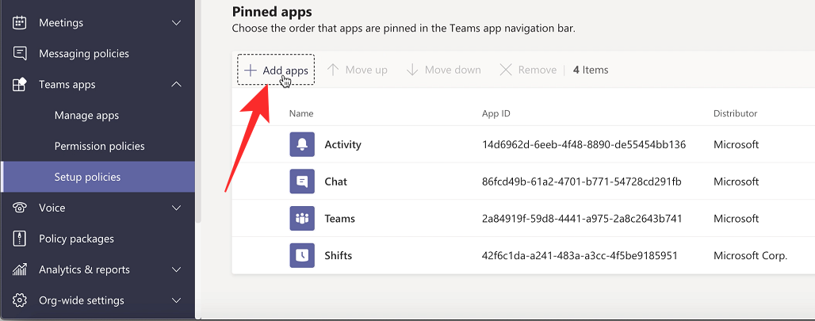Click App ID 2a84919f-59d8-4441-a975-2a8c2643b741

[x=582, y=219]
